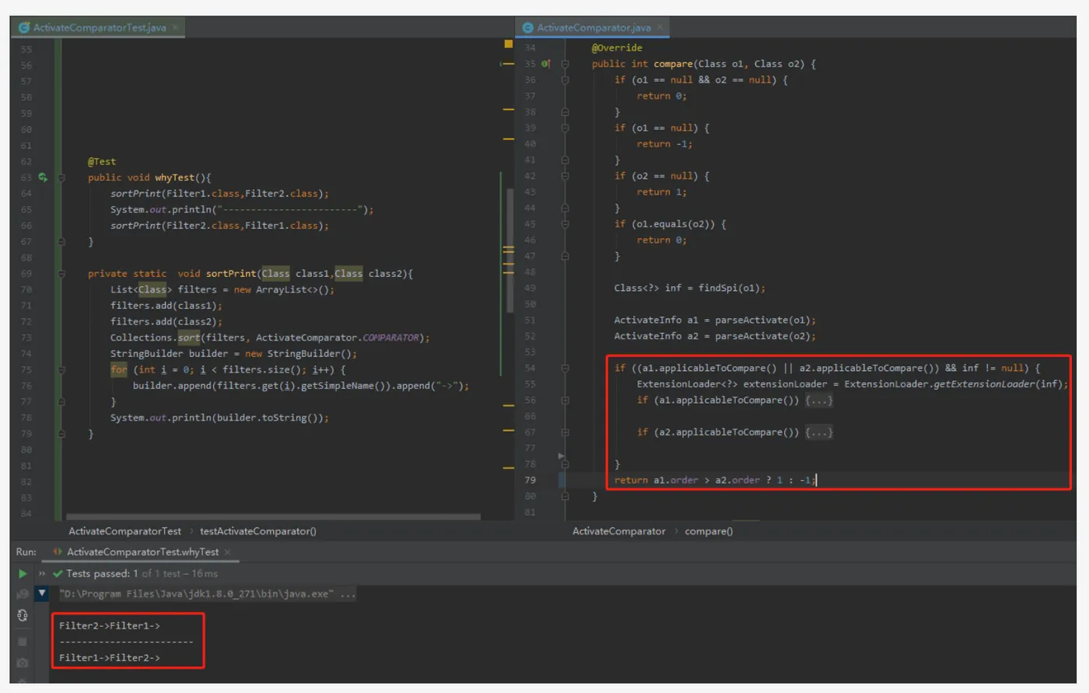The width and height of the screenshot is (1089, 693).
Task: Click the class icon on ActivateComparatorTest.java tab
Action: (24, 27)
